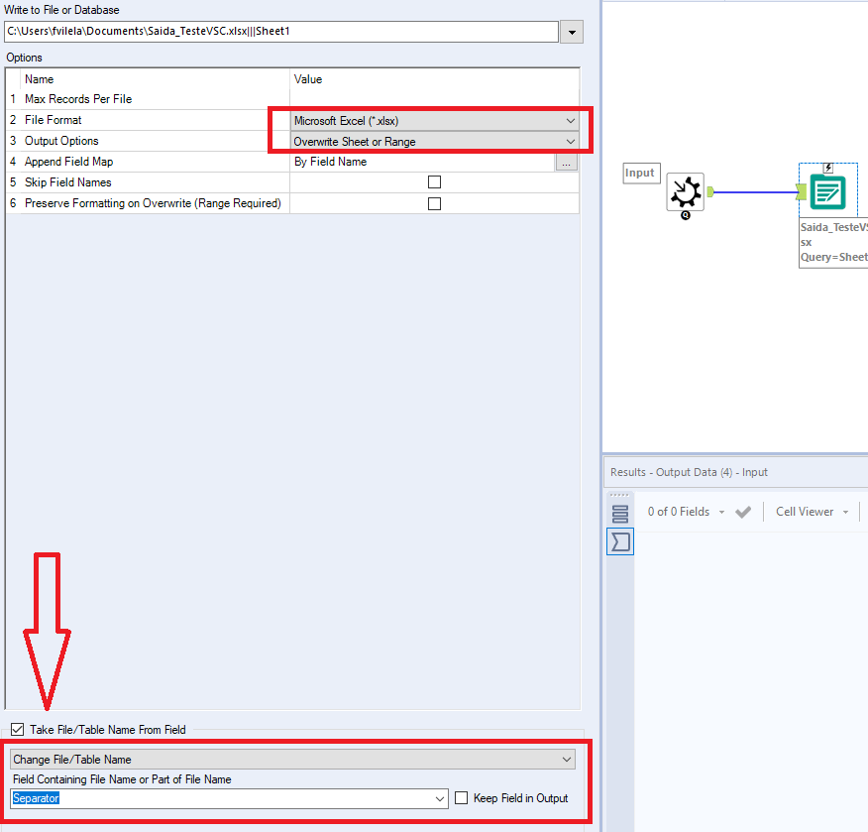Select the Dynamic Input tool on canvas
The width and height of the screenshot is (868, 832).
click(x=685, y=192)
